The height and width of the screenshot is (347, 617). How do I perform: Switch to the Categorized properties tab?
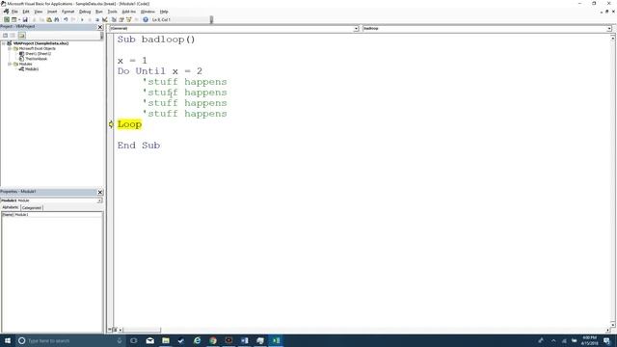pyautogui.click(x=32, y=208)
